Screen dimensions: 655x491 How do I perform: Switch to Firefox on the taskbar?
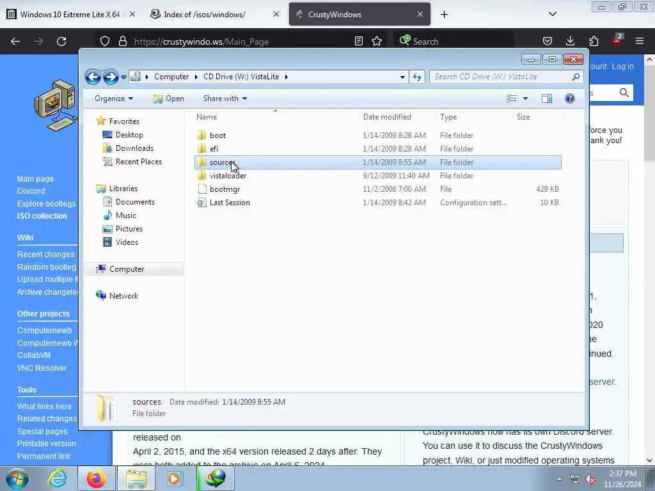click(97, 478)
